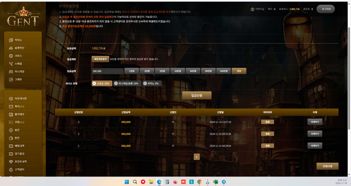Open the 베팅내역 menu item
The height and width of the screenshot is (186, 351).
point(19,146)
